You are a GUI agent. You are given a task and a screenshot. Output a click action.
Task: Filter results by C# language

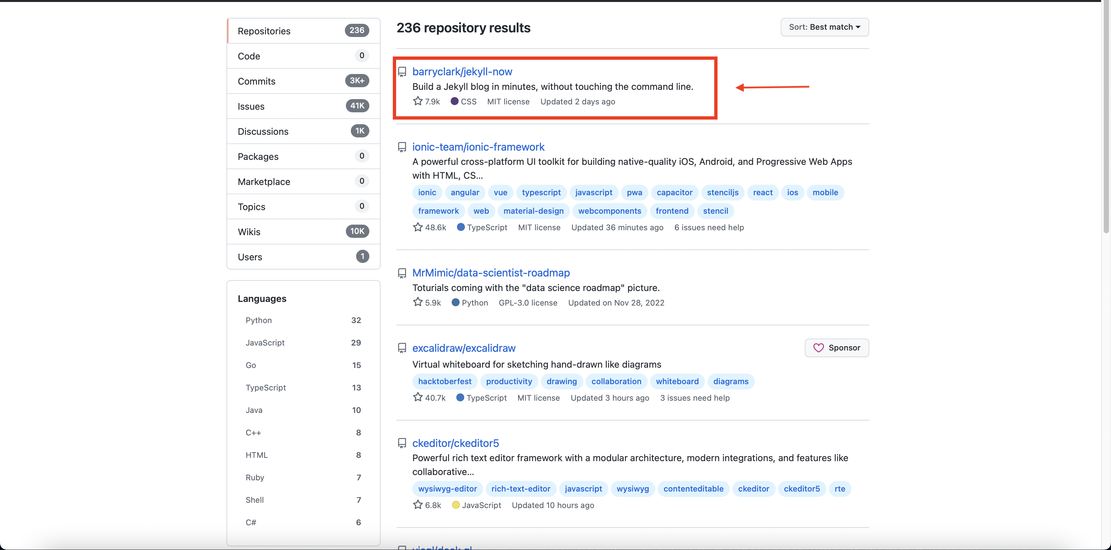tap(303, 522)
